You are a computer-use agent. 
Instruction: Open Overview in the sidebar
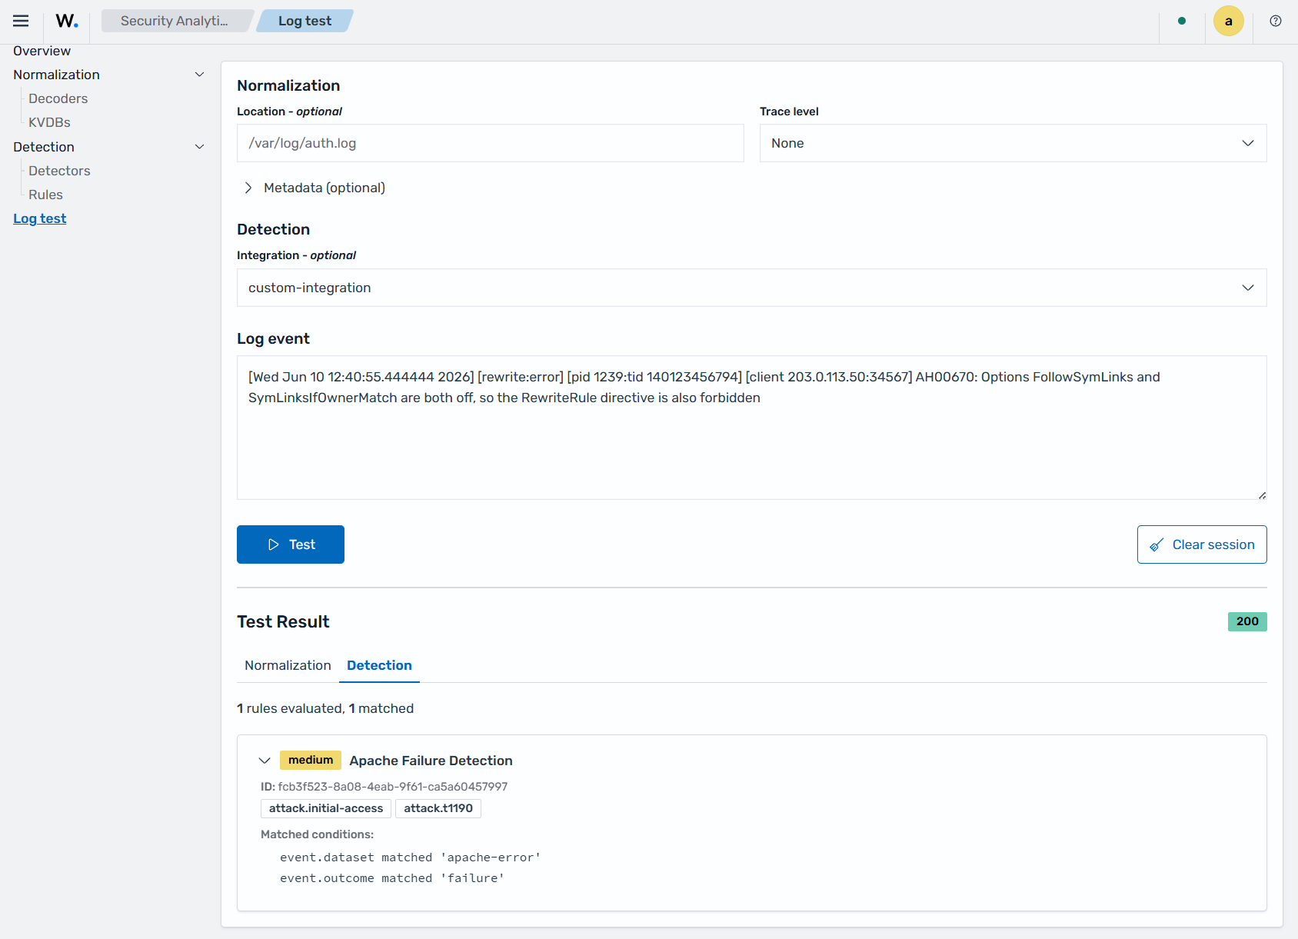(42, 51)
